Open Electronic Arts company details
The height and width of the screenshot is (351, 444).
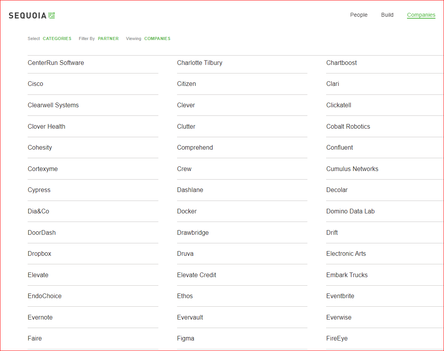[x=346, y=254]
